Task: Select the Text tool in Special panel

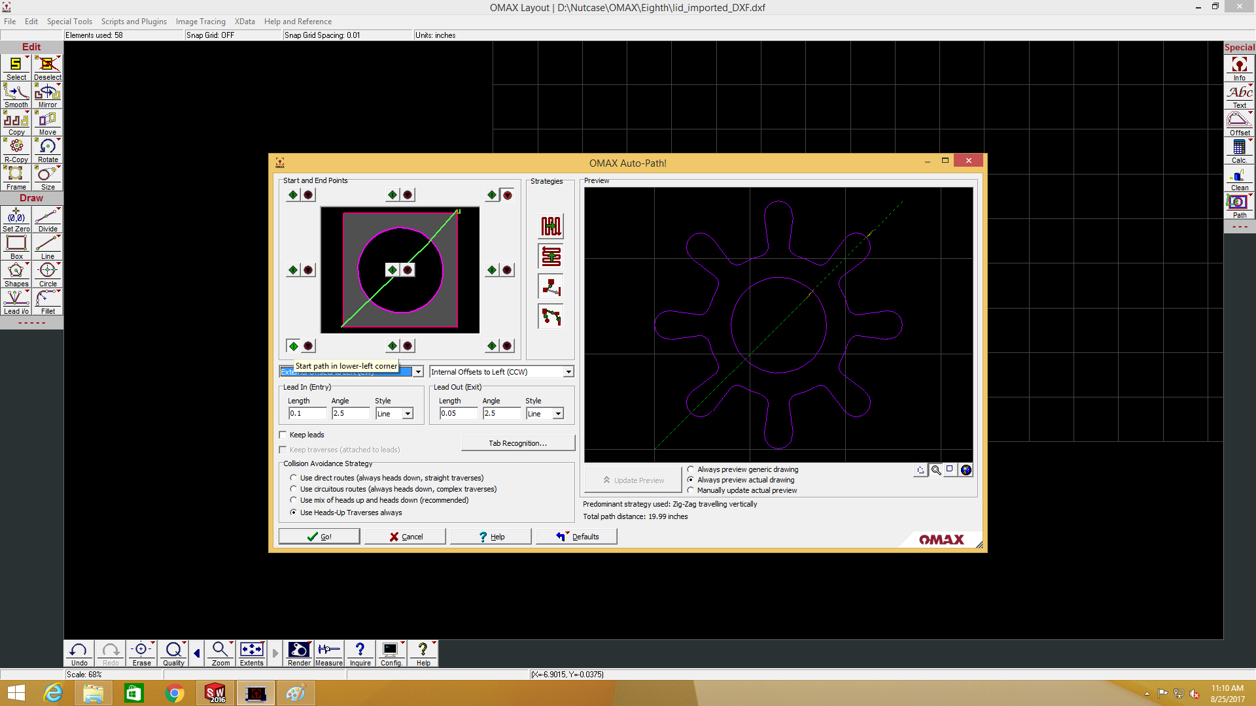Action: tap(1239, 96)
